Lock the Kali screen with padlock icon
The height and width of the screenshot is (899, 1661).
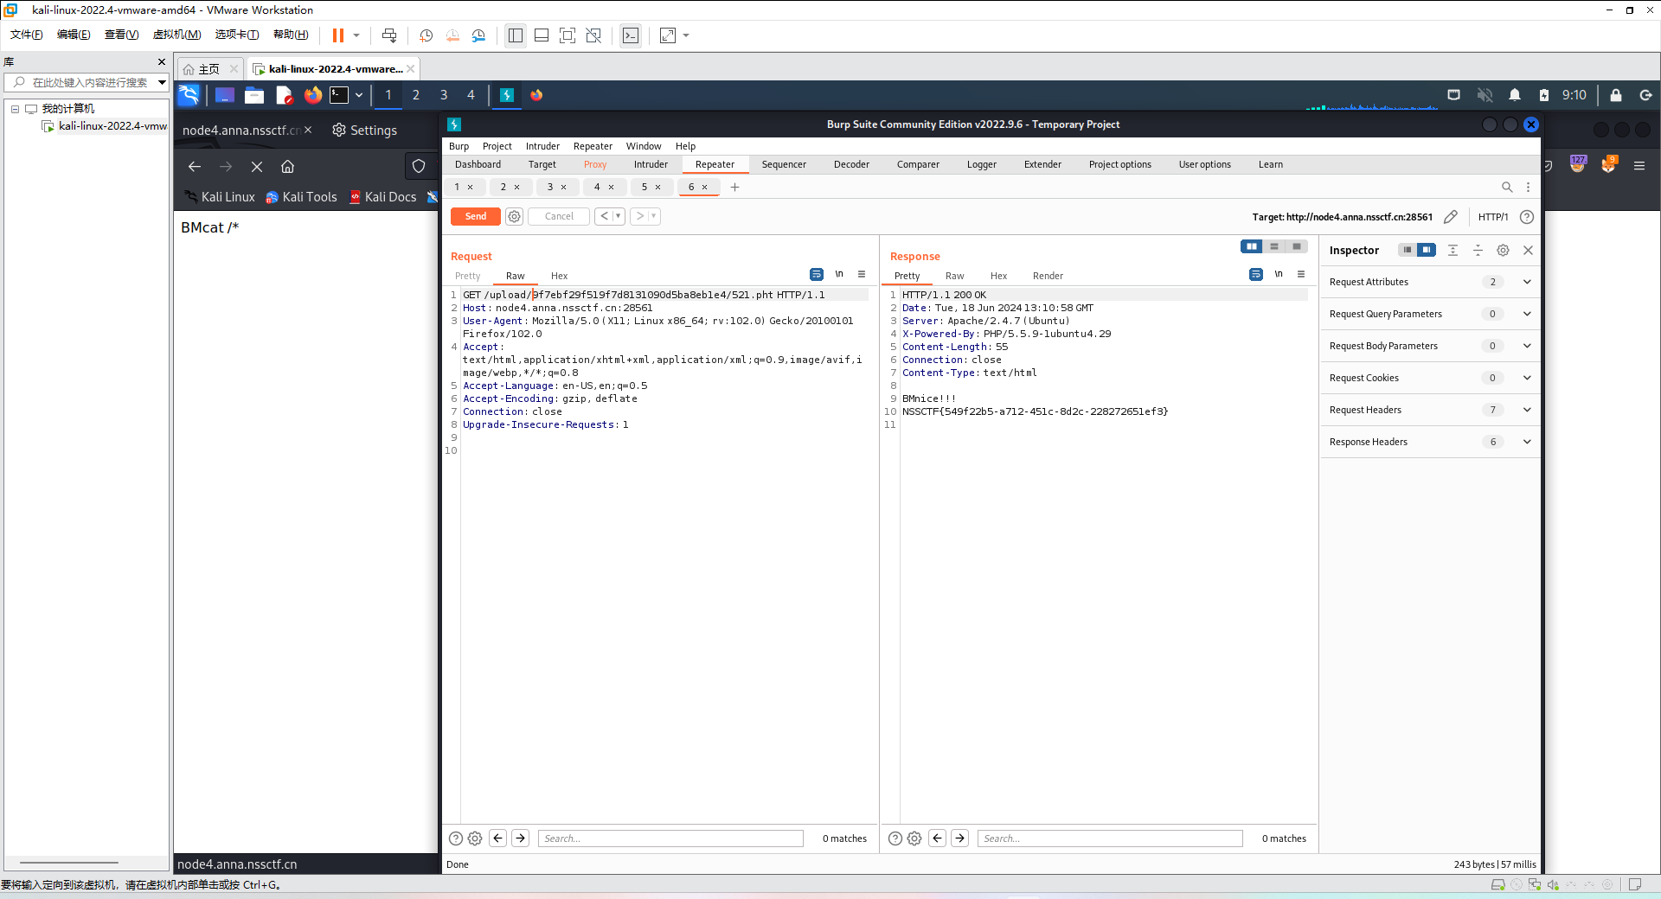click(1615, 95)
